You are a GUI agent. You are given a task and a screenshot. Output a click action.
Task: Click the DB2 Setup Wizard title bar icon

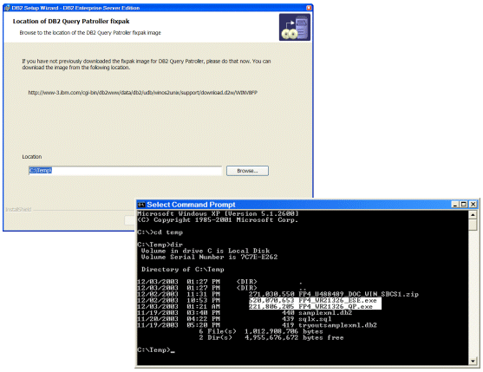(7, 8)
